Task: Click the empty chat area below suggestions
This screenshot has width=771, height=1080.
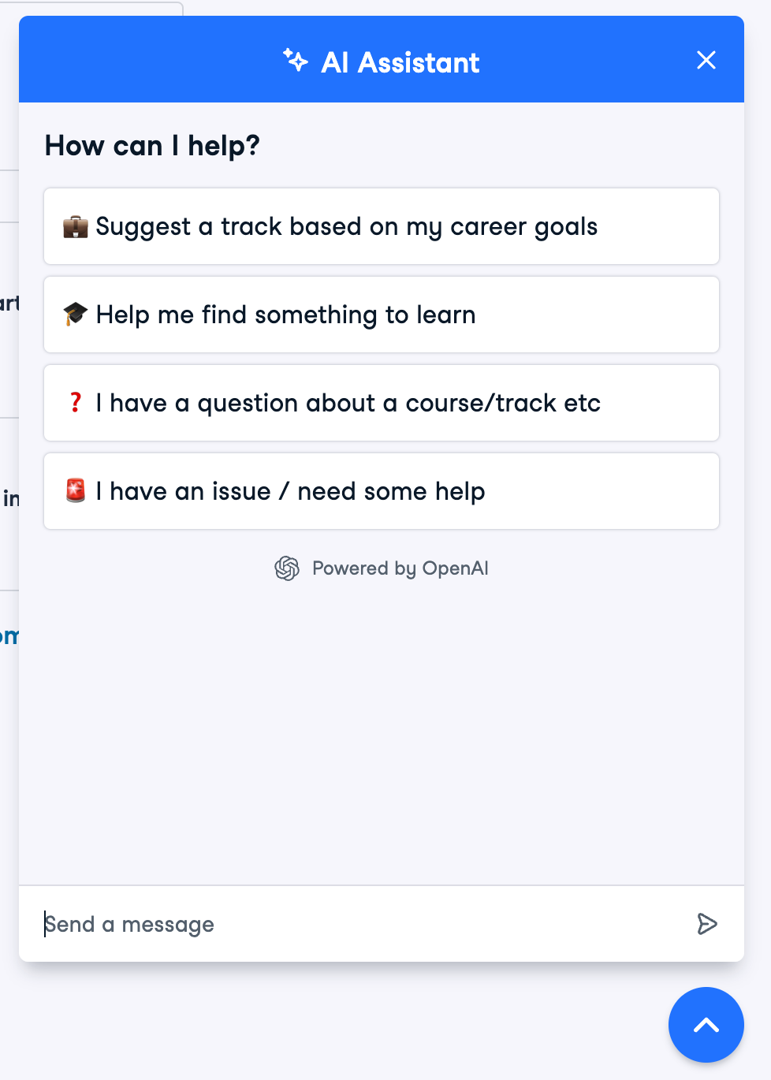Action: pyautogui.click(x=382, y=733)
